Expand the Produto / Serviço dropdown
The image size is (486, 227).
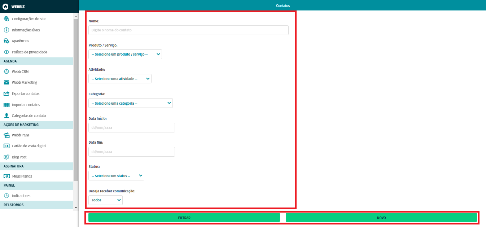click(x=125, y=54)
